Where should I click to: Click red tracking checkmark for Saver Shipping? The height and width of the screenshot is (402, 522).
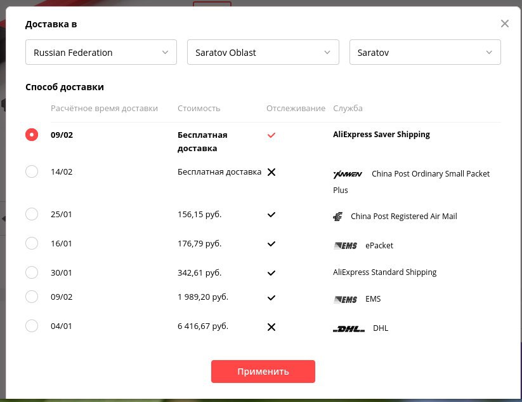271,135
